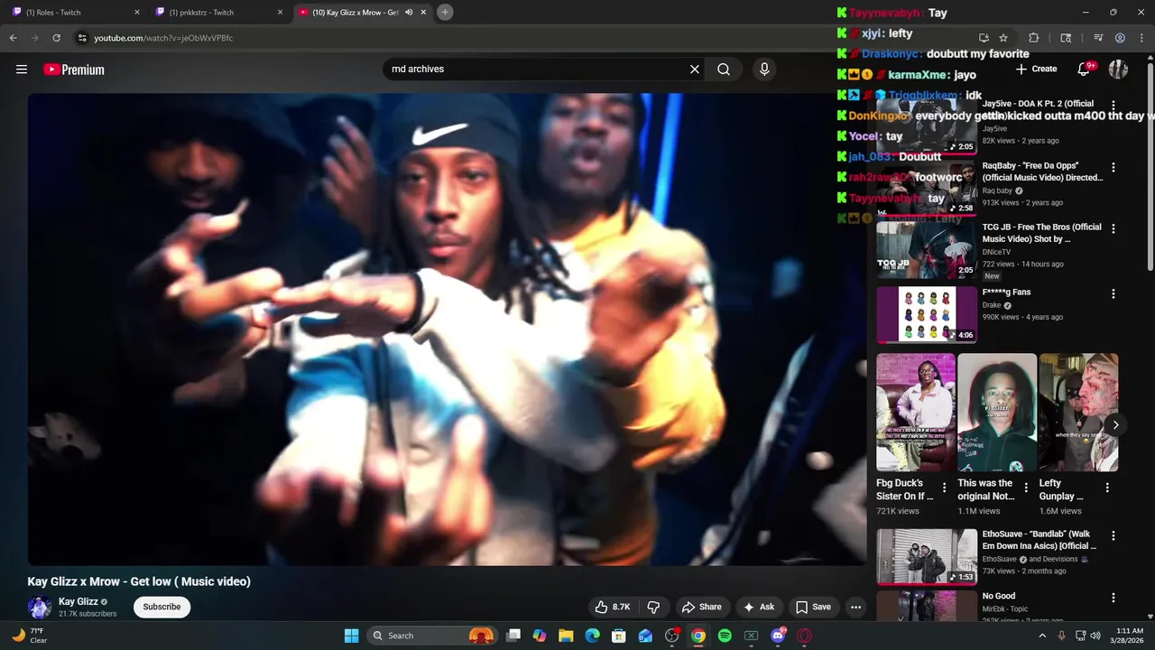Screen dimensions: 1155x650
Task: Open YouTube notifications bell
Action: click(x=1085, y=69)
